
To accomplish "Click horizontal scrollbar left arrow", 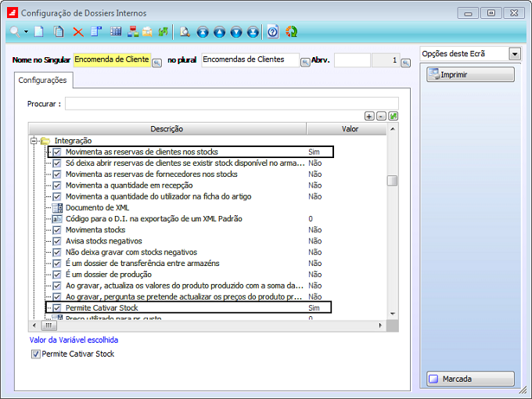I will point(34,325).
